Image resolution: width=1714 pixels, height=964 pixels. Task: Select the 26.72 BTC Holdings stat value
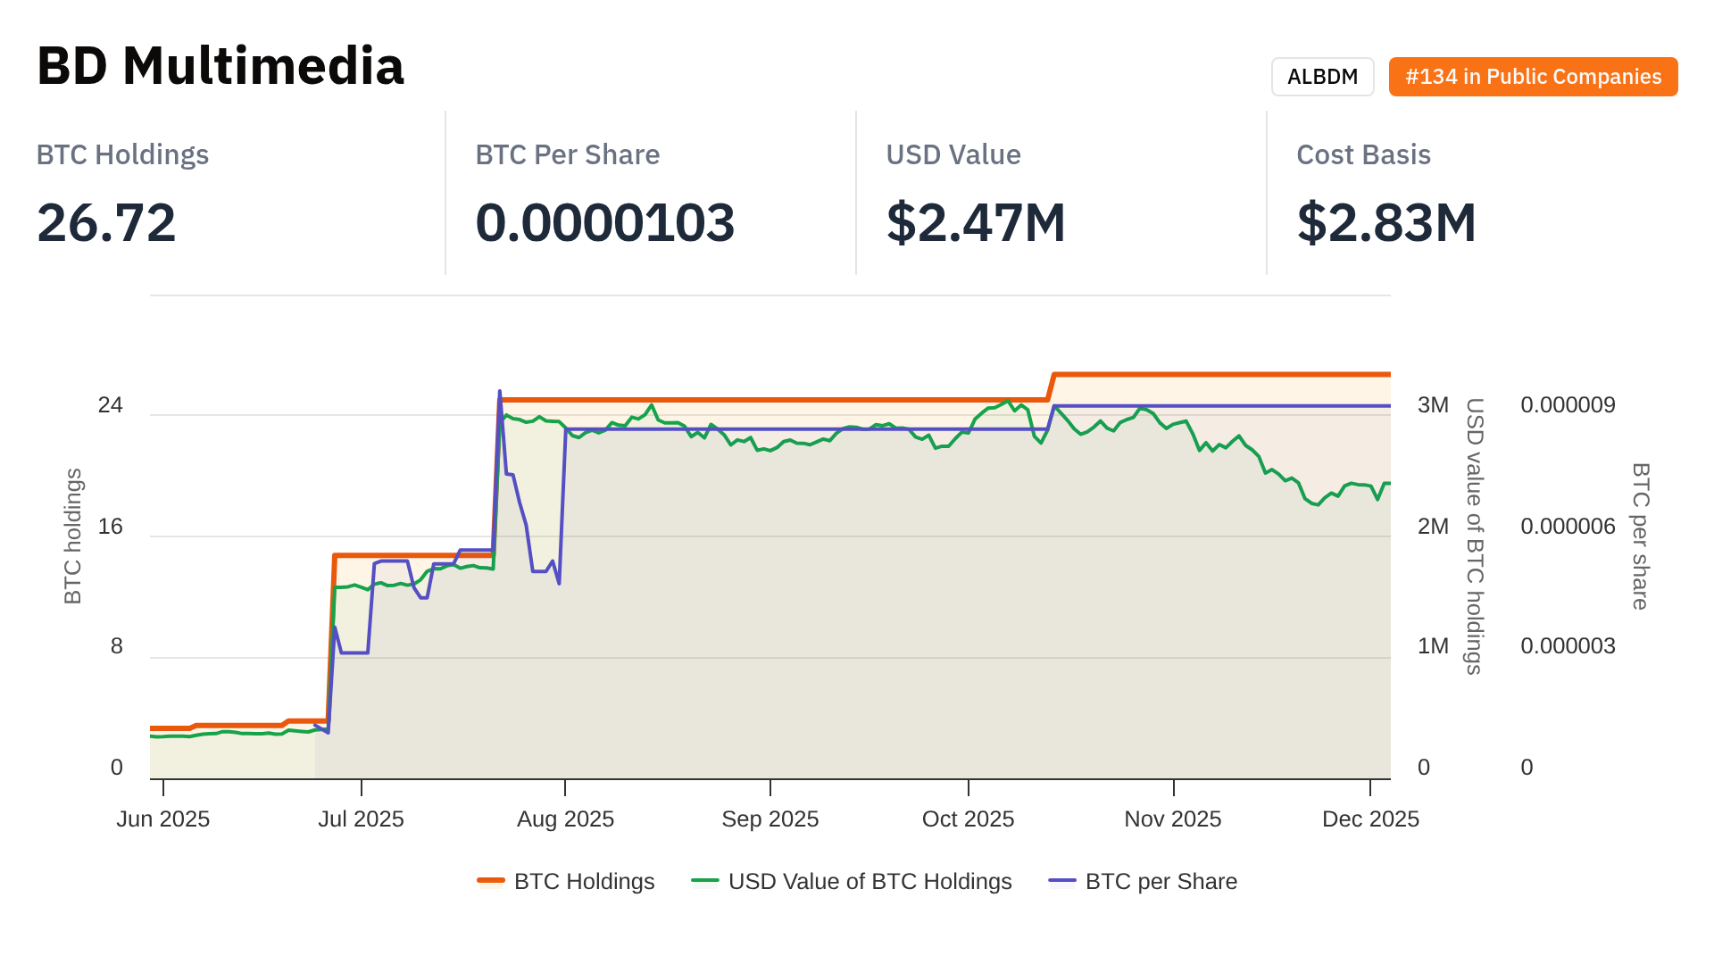click(106, 222)
